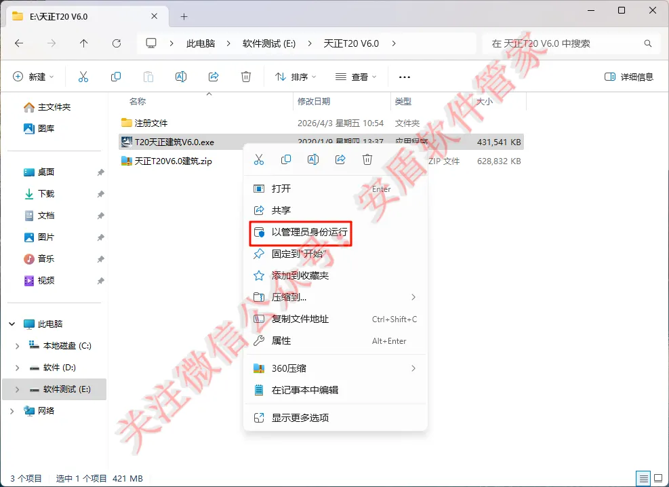Click the Delete trash icon in the toolbar
This screenshot has width=669, height=487.
[x=246, y=77]
